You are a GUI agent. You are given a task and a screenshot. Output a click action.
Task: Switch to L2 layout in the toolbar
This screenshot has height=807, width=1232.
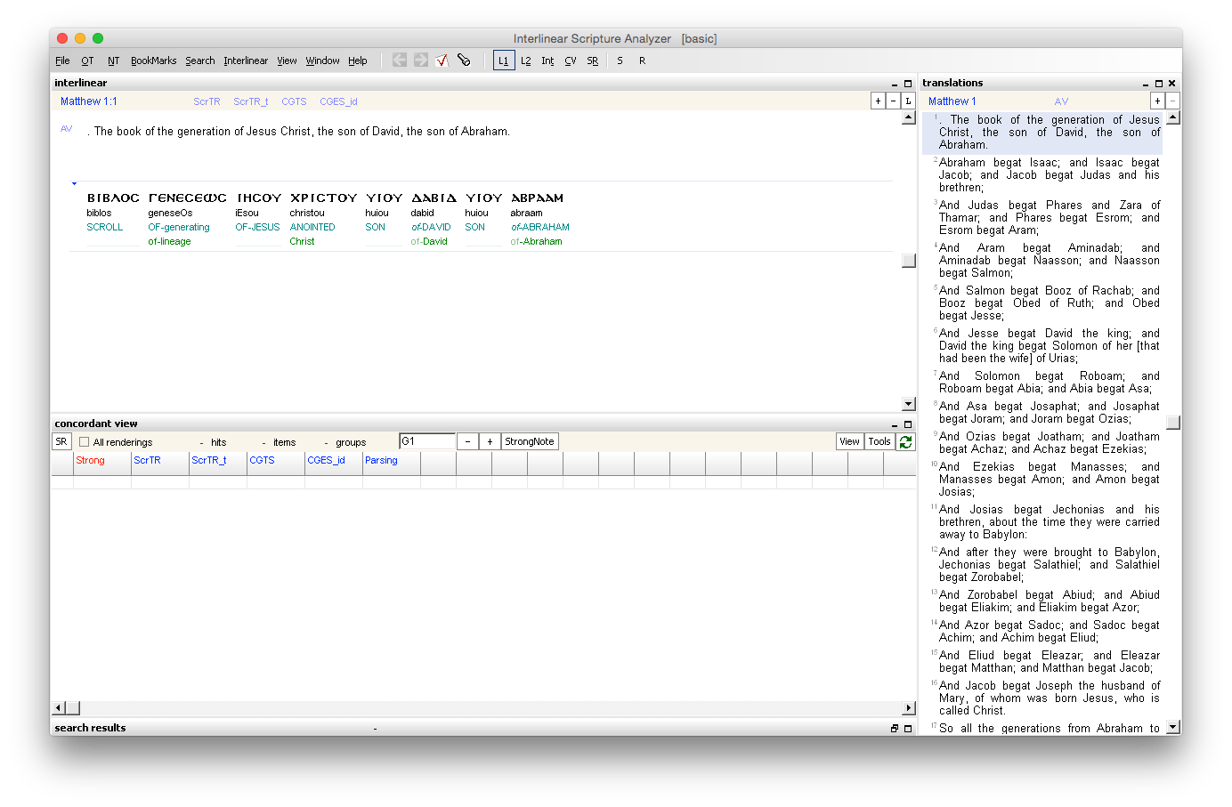(525, 61)
